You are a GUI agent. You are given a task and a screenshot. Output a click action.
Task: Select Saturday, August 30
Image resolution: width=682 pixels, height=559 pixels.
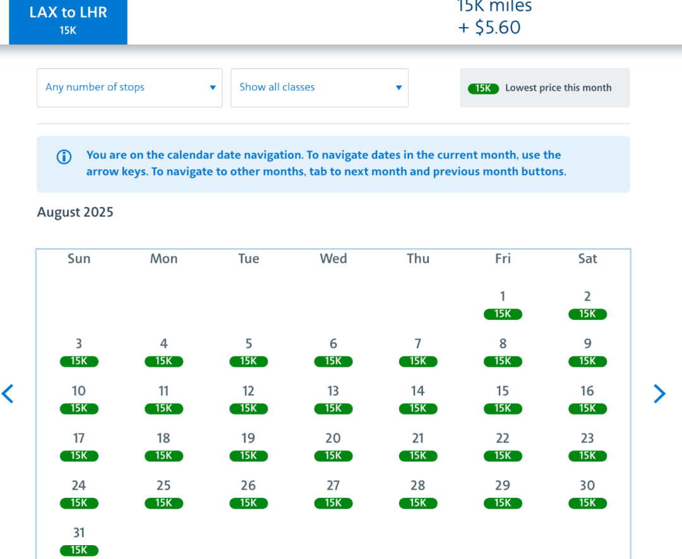point(587,493)
